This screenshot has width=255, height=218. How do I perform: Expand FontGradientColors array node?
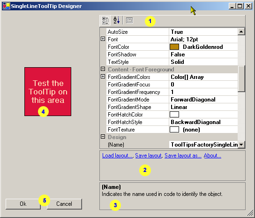point(103,77)
